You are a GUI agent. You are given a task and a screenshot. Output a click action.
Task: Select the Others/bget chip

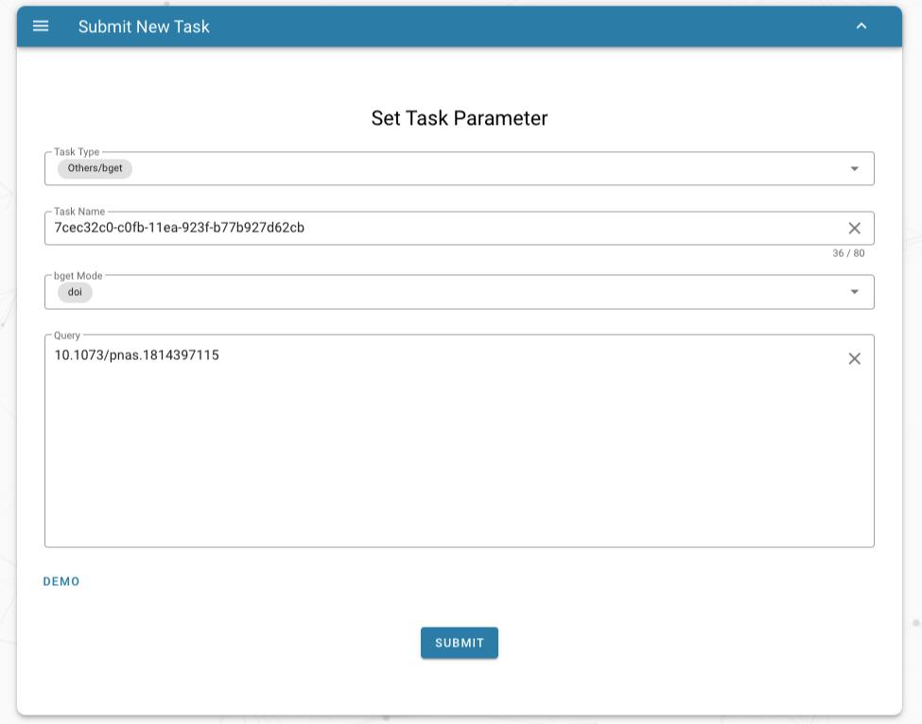[95, 168]
